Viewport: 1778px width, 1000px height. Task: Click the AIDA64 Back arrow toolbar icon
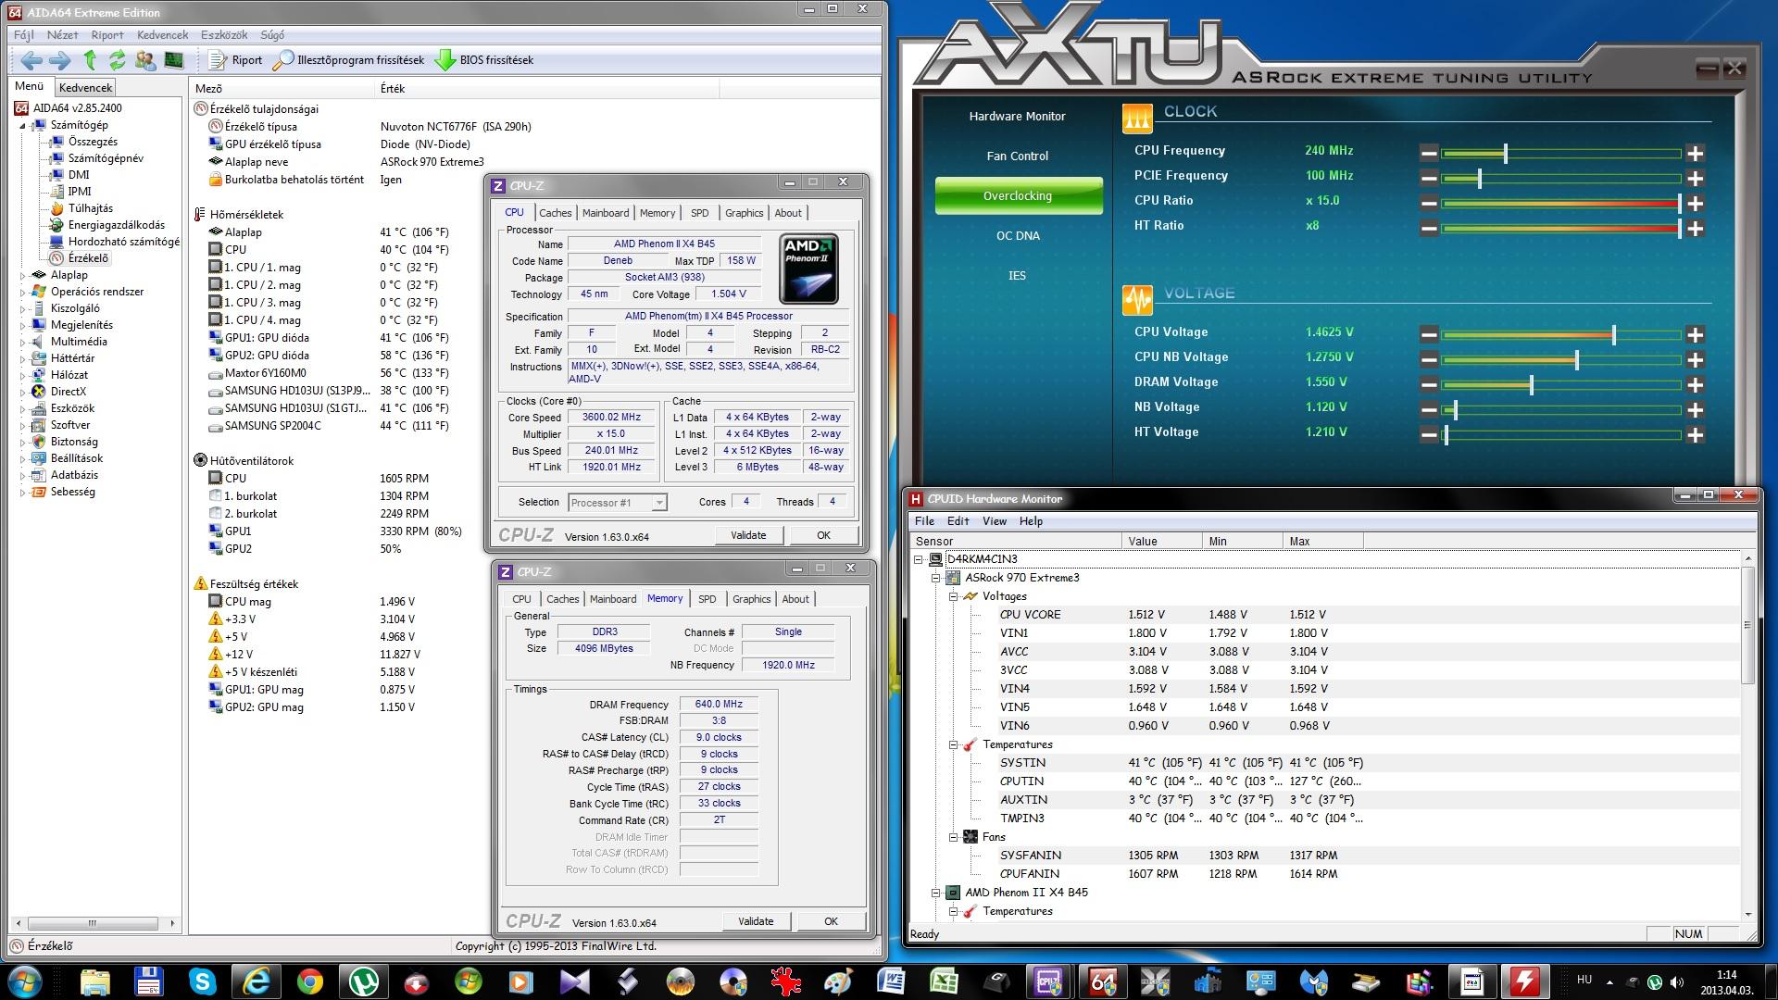point(31,60)
